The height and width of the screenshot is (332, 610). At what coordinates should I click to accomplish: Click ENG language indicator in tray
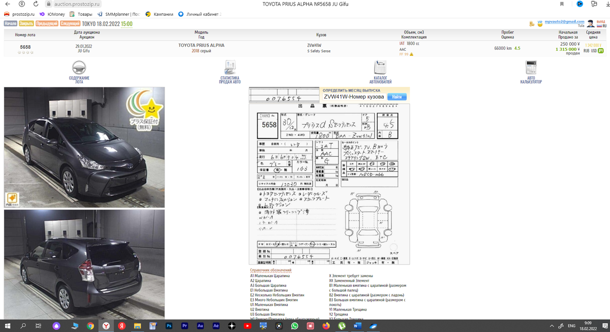(571, 325)
